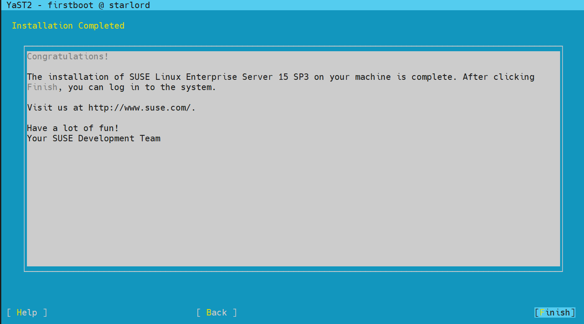Click the 'YaST2 - firstboot @ starlord' title

78,5
